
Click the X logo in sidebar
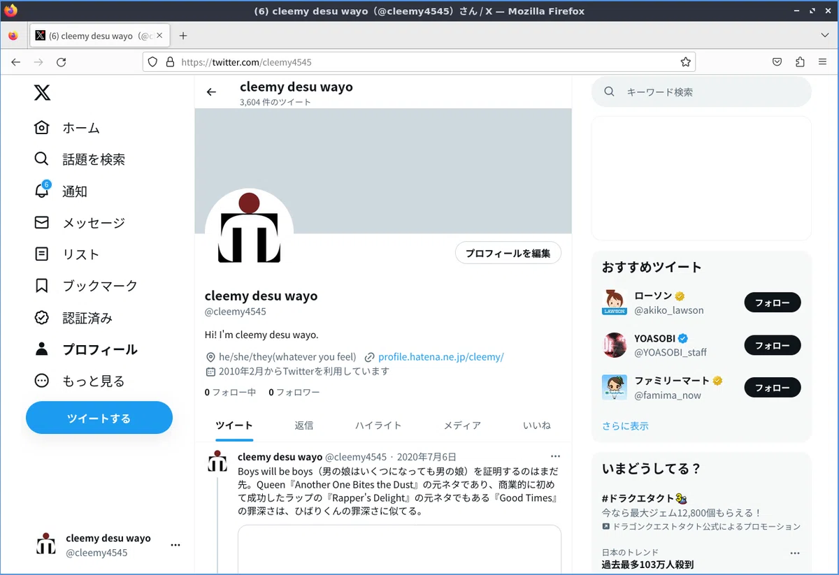coord(42,92)
